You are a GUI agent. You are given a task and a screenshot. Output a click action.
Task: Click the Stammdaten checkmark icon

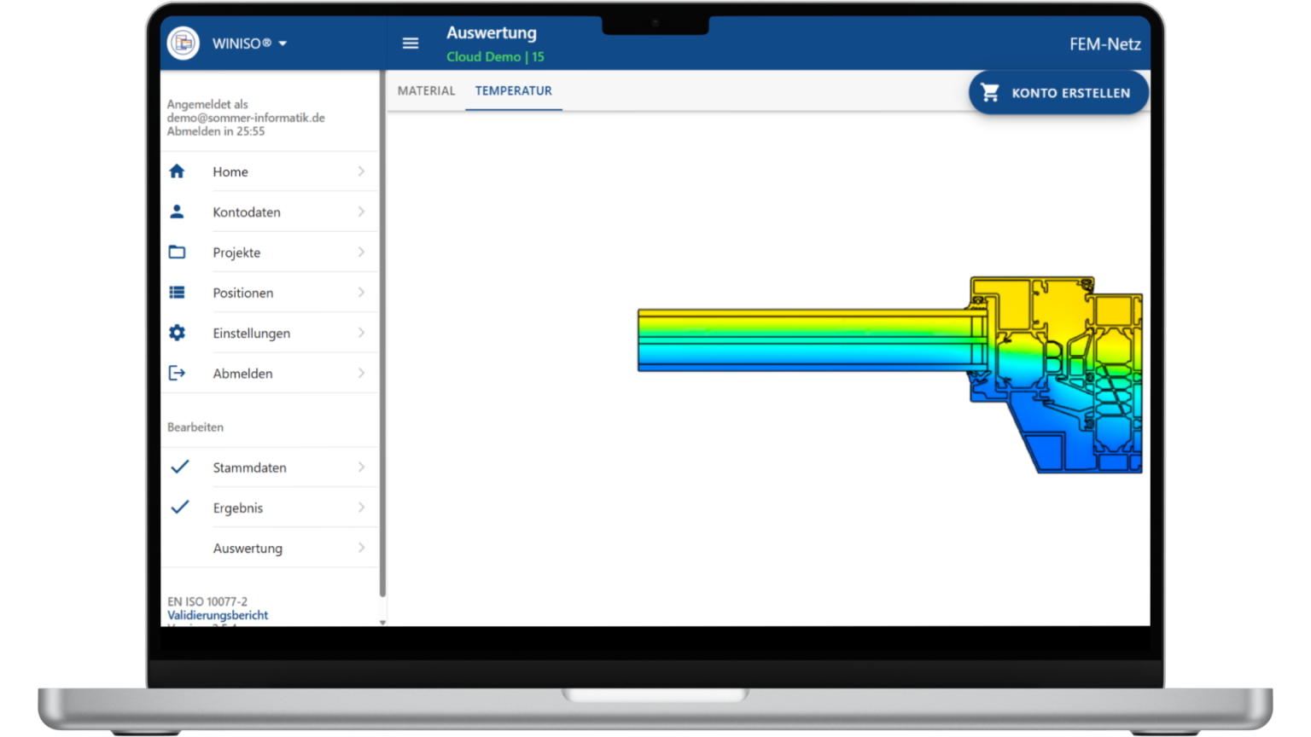[179, 467]
